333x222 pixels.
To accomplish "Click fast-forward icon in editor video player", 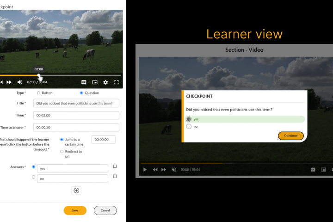I will (x=9, y=82).
